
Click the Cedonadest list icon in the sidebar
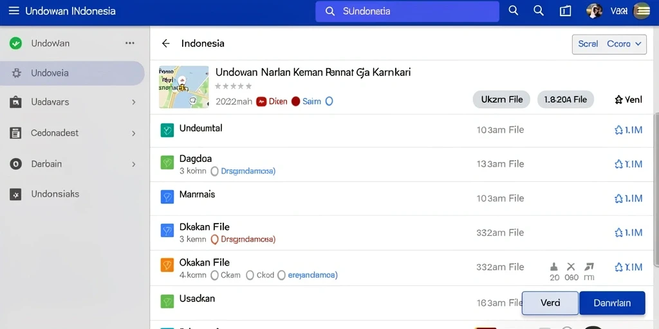point(15,134)
